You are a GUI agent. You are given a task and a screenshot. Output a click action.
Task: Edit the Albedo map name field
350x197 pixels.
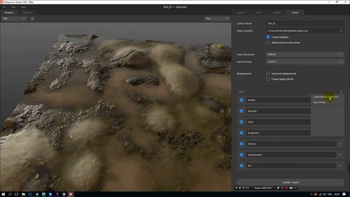click(x=278, y=100)
